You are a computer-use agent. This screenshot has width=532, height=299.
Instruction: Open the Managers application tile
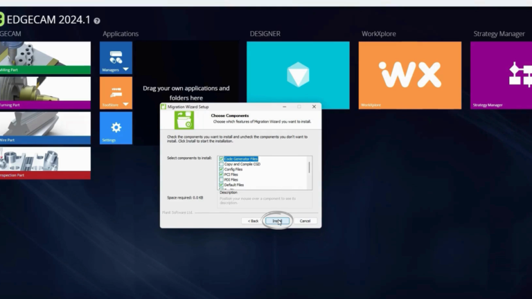pyautogui.click(x=116, y=57)
